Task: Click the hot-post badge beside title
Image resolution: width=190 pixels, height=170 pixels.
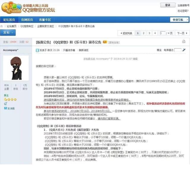Action: pyautogui.click(x=105, y=42)
